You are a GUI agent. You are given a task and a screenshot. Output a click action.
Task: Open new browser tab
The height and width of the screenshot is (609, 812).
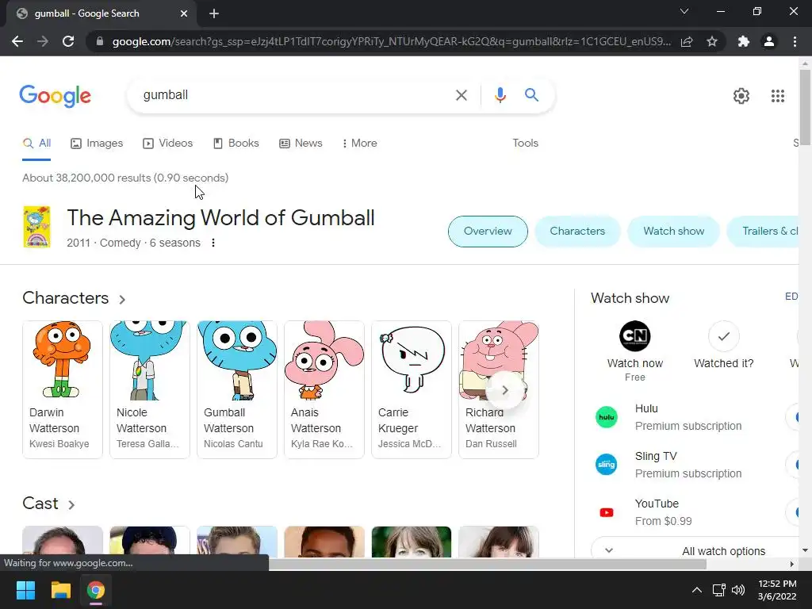point(214,13)
